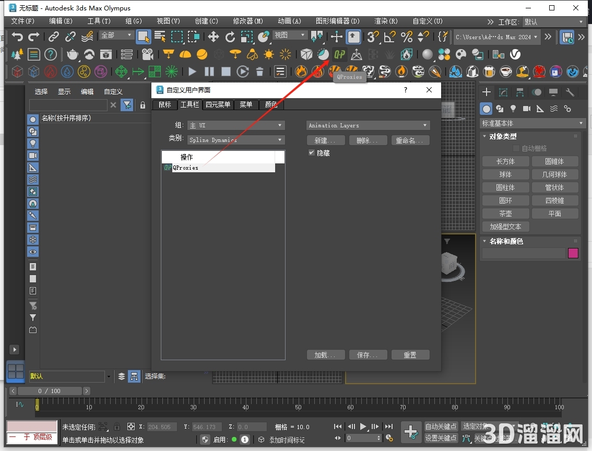Select the Move transform tool

click(x=214, y=37)
